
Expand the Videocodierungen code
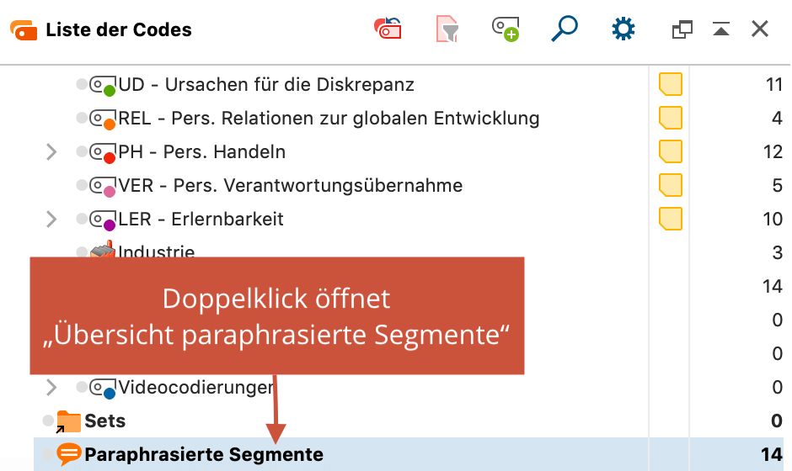pos(51,388)
